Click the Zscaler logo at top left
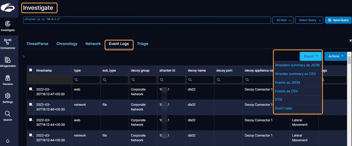Screen dimensions: 352x146 (8, 8)
